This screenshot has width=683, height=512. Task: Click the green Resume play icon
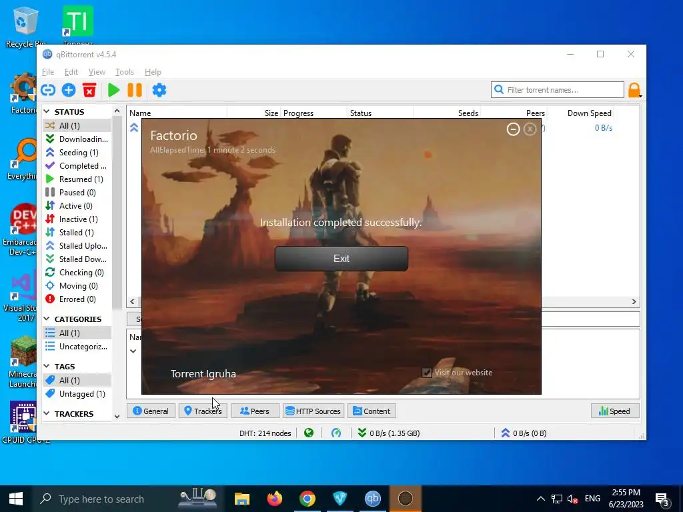click(x=113, y=90)
